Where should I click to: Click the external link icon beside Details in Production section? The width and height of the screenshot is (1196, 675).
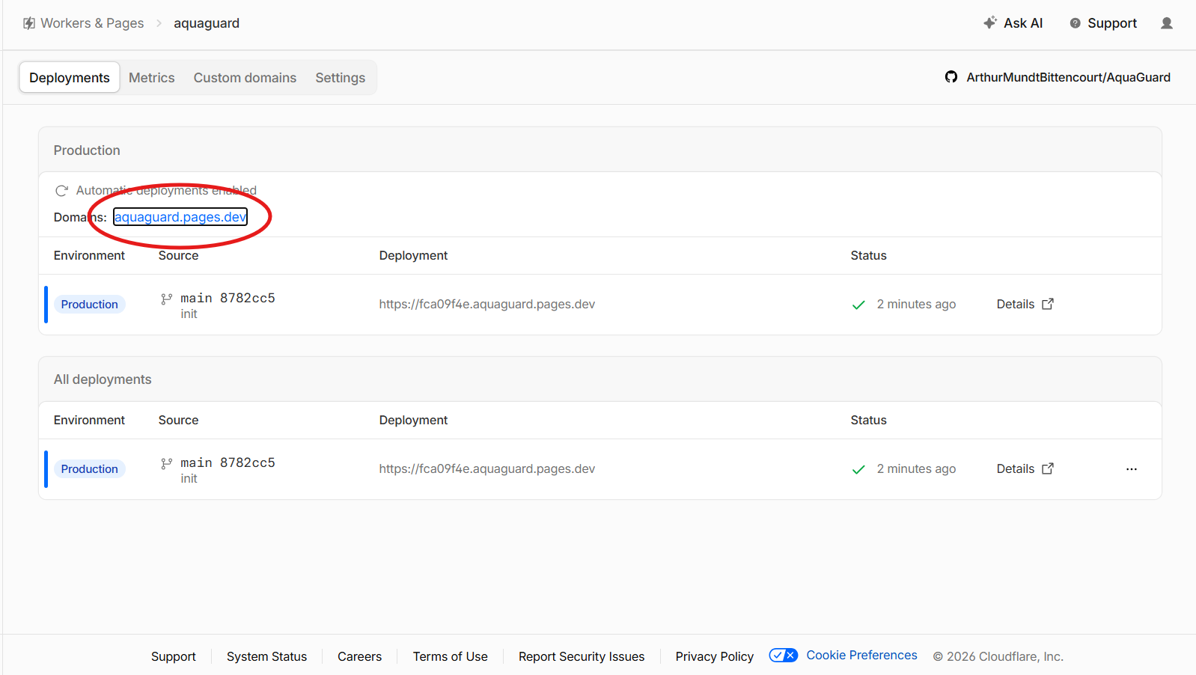tap(1048, 304)
